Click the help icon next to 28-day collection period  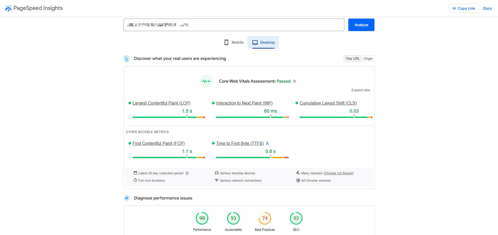tap(187, 173)
